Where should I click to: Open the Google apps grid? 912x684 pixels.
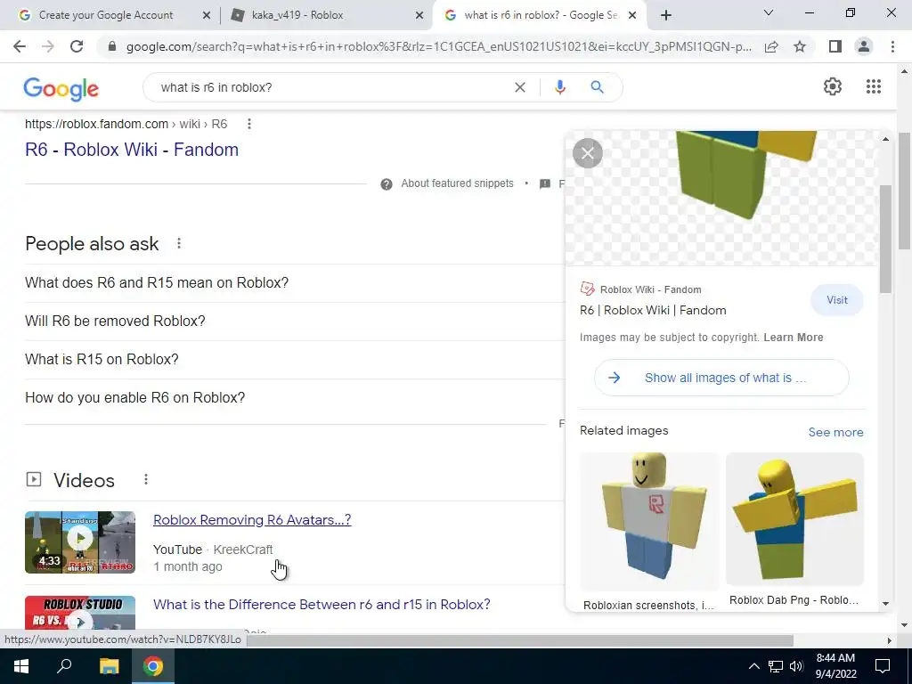pyautogui.click(x=874, y=86)
